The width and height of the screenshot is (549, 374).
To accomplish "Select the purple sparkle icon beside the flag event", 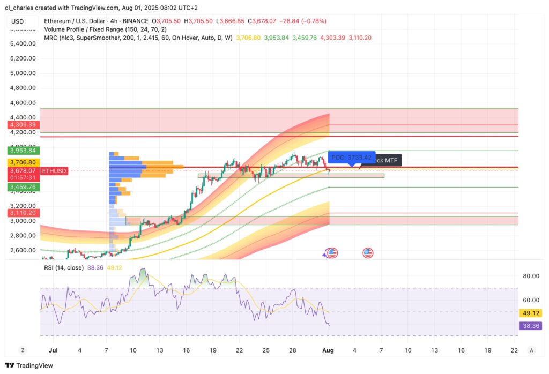I will click(324, 256).
